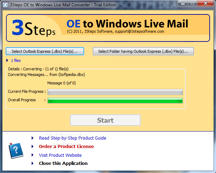Click arrow beside Close this Application
Image resolution: width=216 pixels, height=173 pixels.
coord(32,164)
